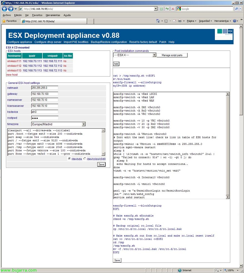
Task: Open the empty new tab button
Action: 90,21
